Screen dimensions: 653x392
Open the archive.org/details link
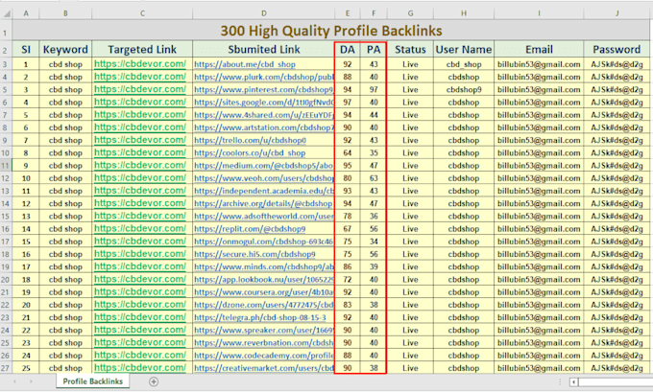pos(263,204)
